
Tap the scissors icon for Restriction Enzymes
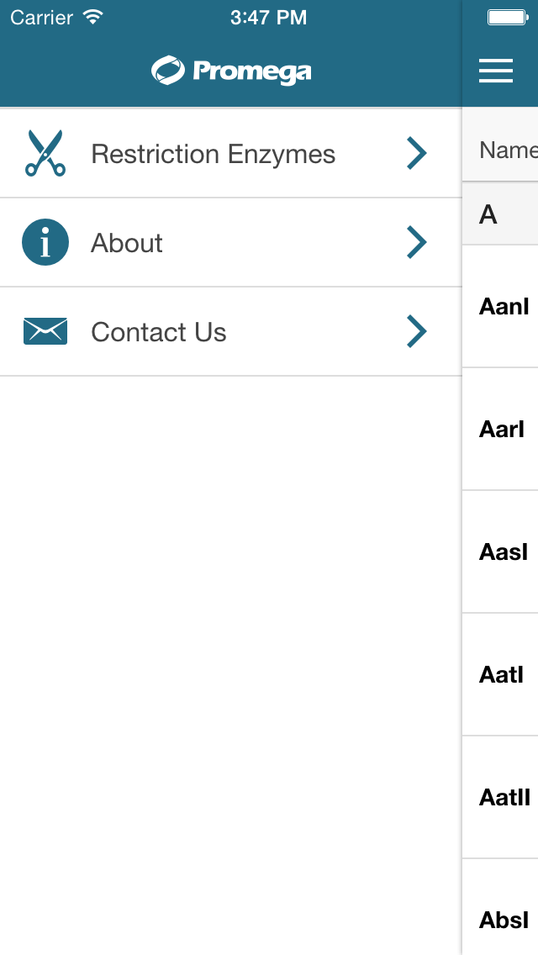coord(45,153)
